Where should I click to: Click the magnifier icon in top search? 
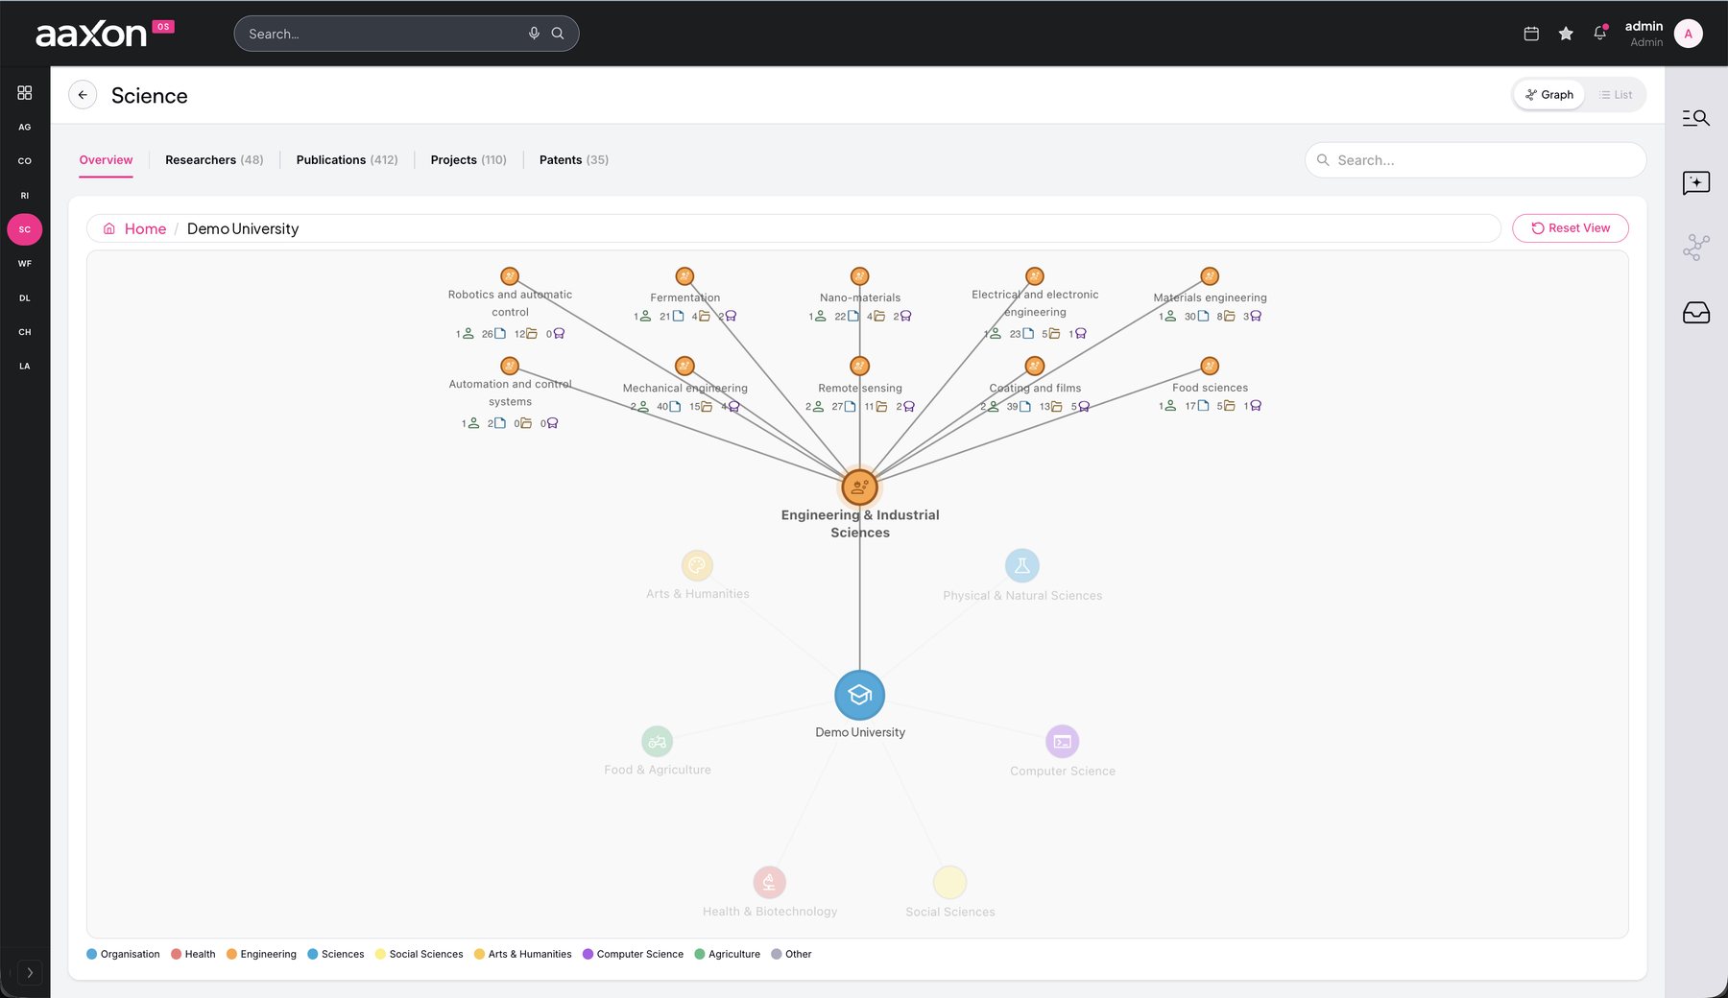tap(558, 34)
